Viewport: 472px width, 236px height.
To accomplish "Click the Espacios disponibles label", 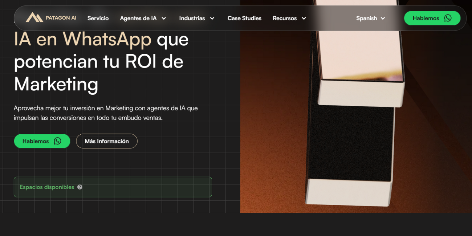I will (47, 187).
